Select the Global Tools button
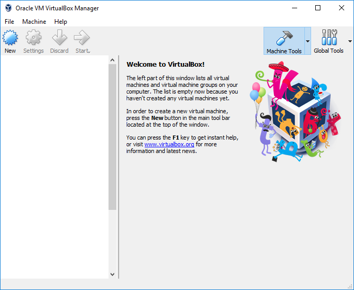This screenshot has width=354, height=290. [329, 41]
